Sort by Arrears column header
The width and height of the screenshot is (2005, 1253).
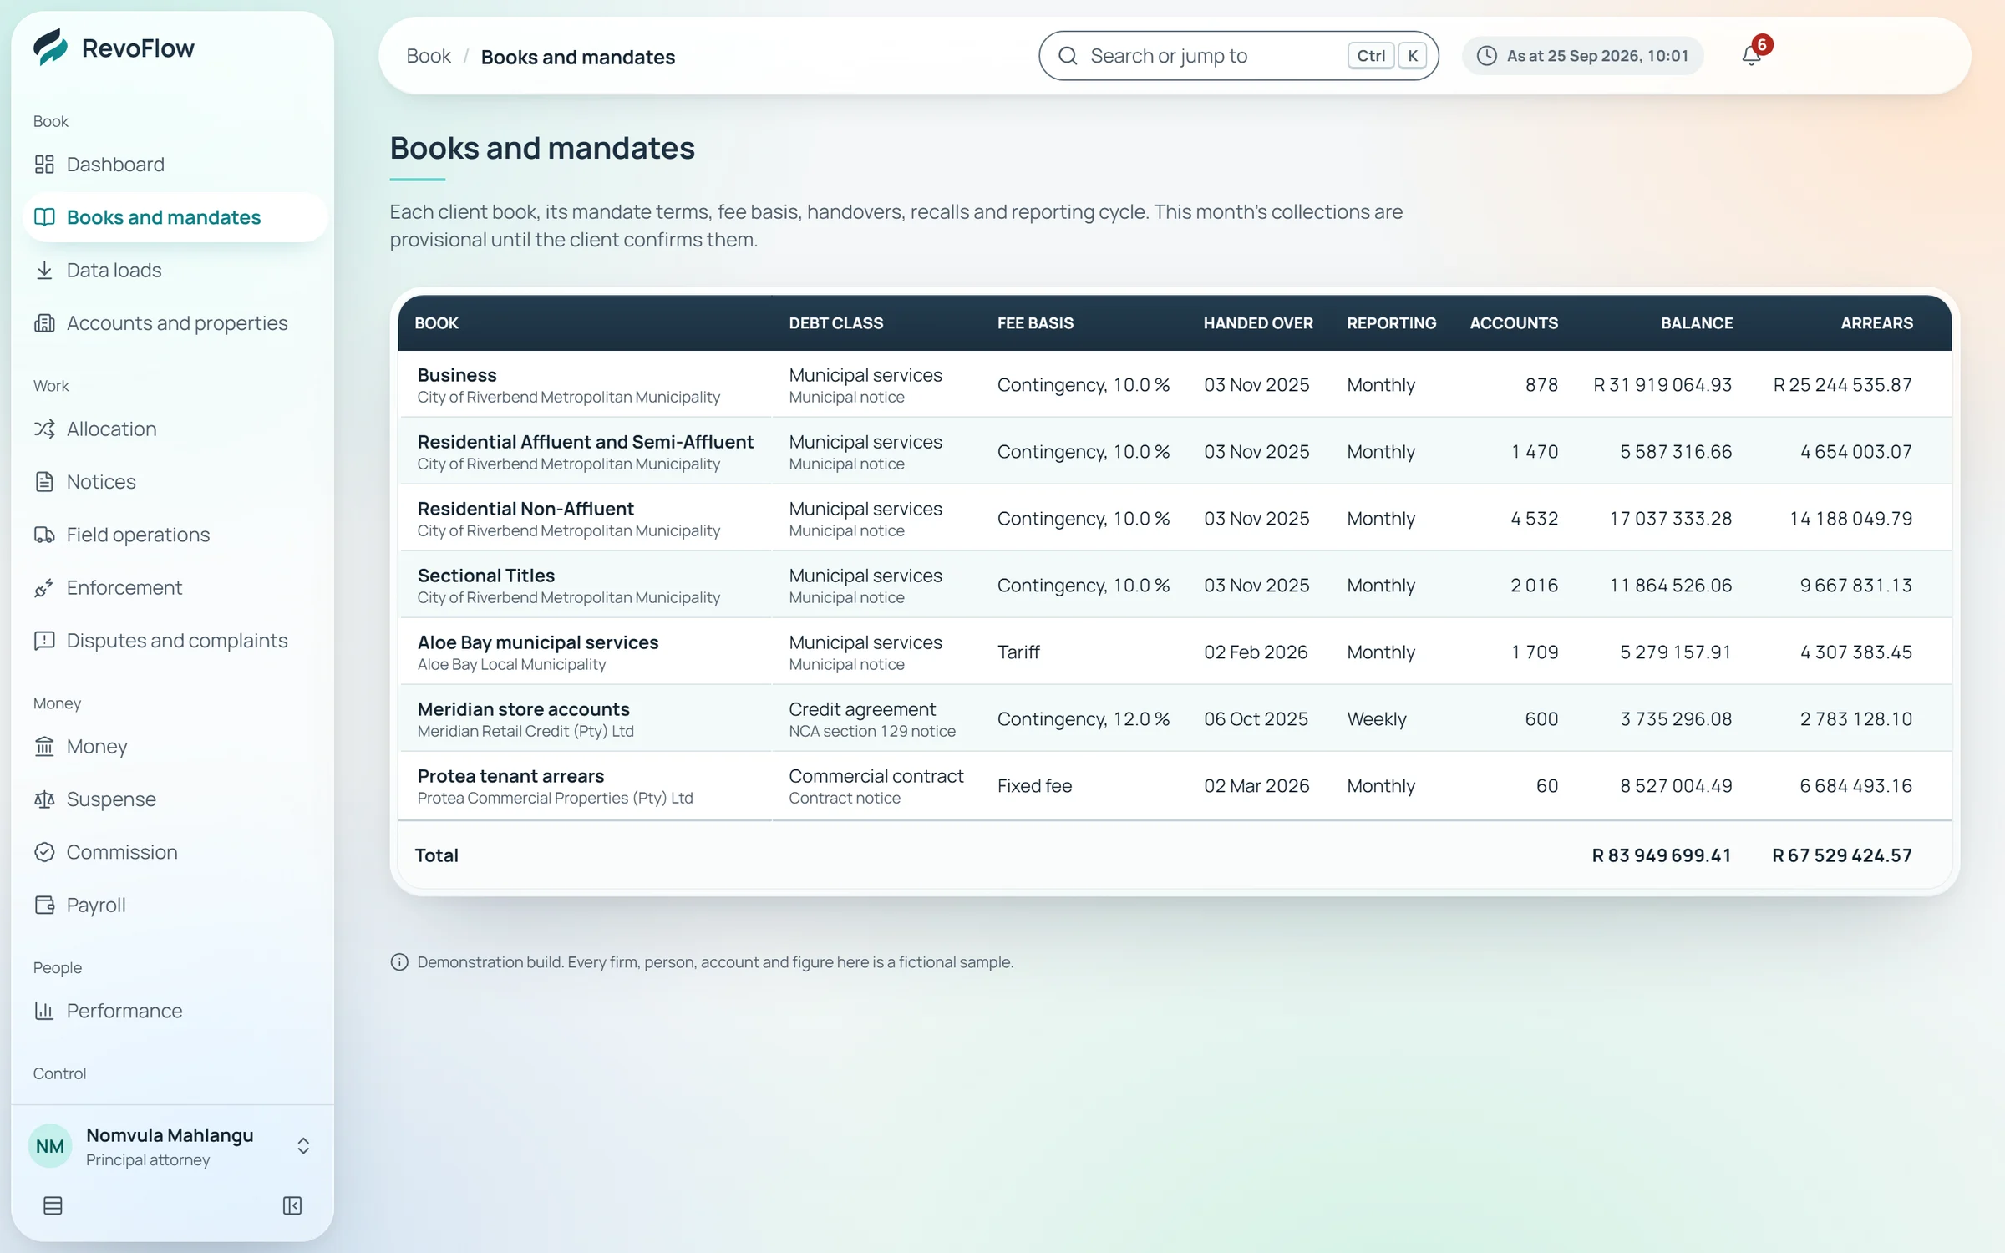[1876, 323]
